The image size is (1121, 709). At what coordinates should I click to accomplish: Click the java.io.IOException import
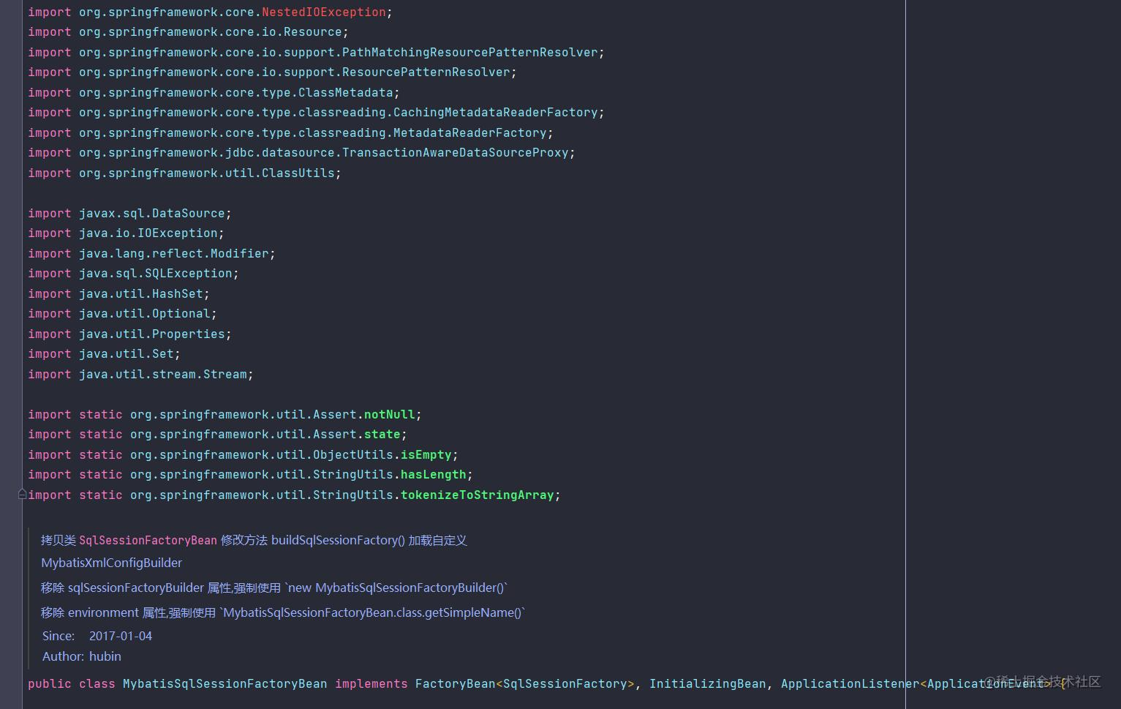pyautogui.click(x=126, y=233)
